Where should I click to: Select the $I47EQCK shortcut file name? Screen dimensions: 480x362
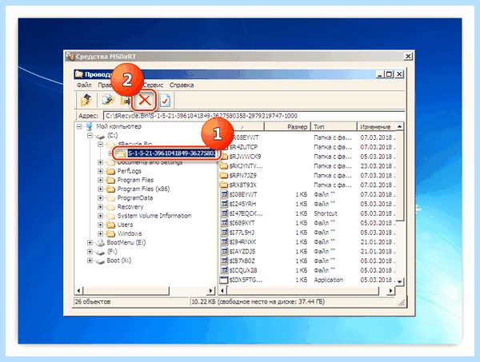coord(246,213)
